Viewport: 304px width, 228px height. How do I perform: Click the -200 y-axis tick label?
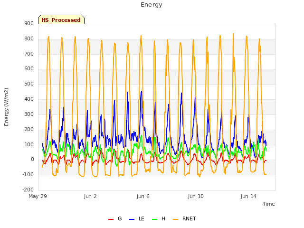coord(28,190)
